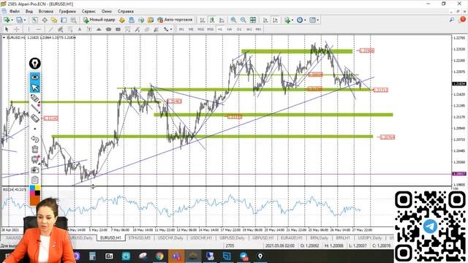Click the overlay undo arrow
Image resolution: width=468 pixels, height=263 pixels.
click(x=35, y=139)
